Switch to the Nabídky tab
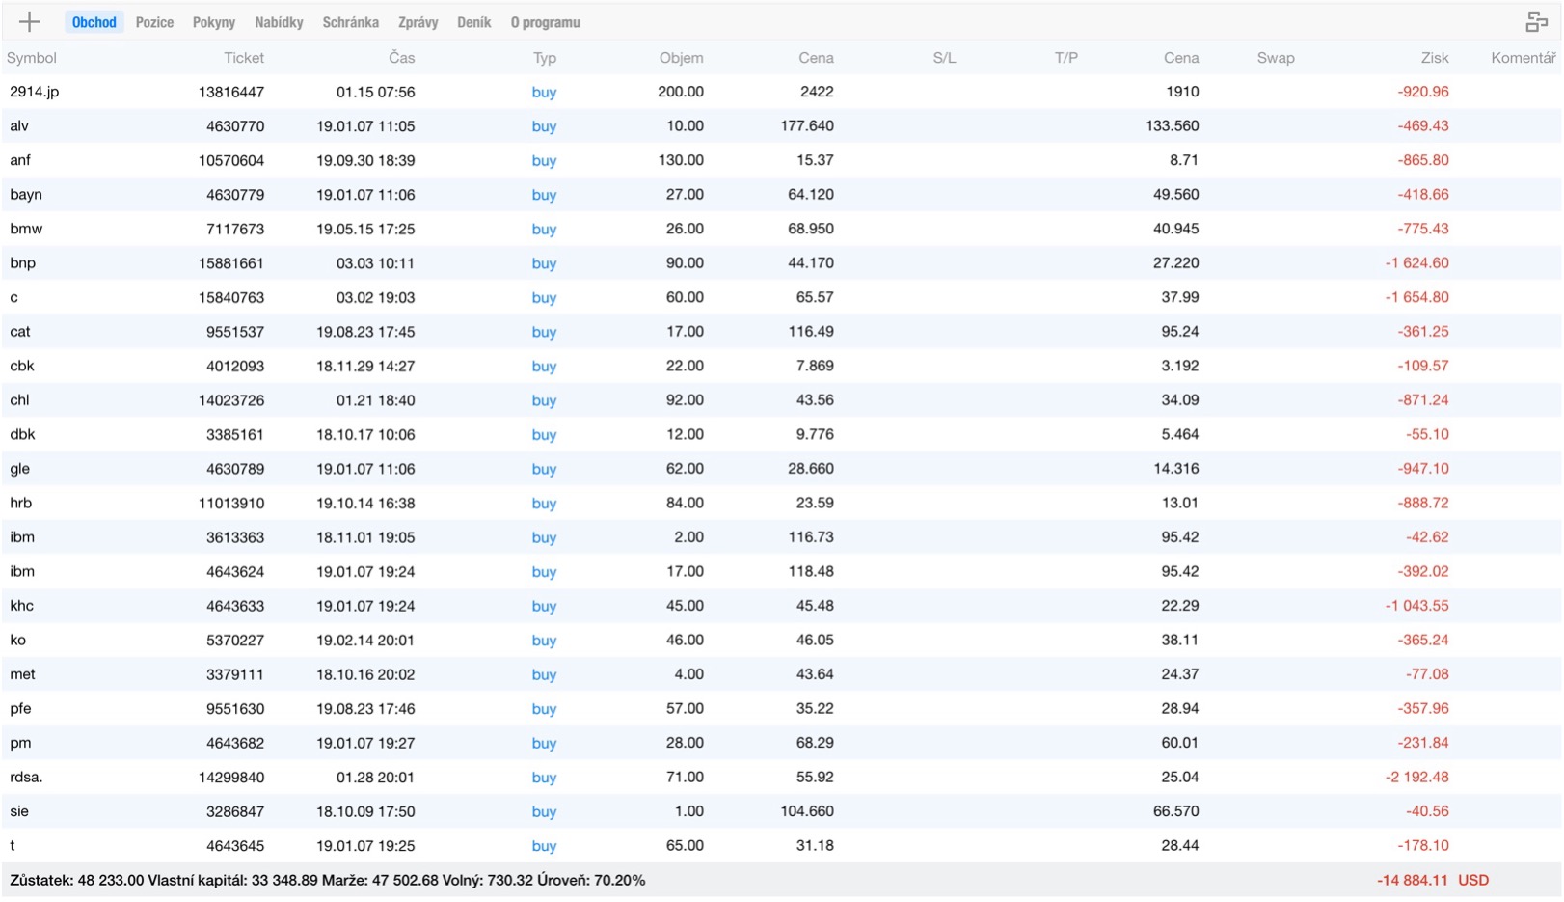1564x902 pixels. [279, 22]
